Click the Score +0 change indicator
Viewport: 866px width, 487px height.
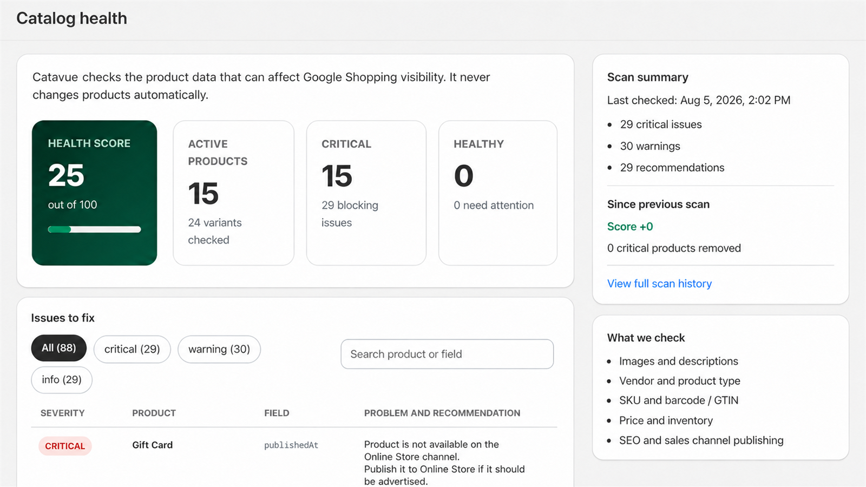click(x=630, y=227)
